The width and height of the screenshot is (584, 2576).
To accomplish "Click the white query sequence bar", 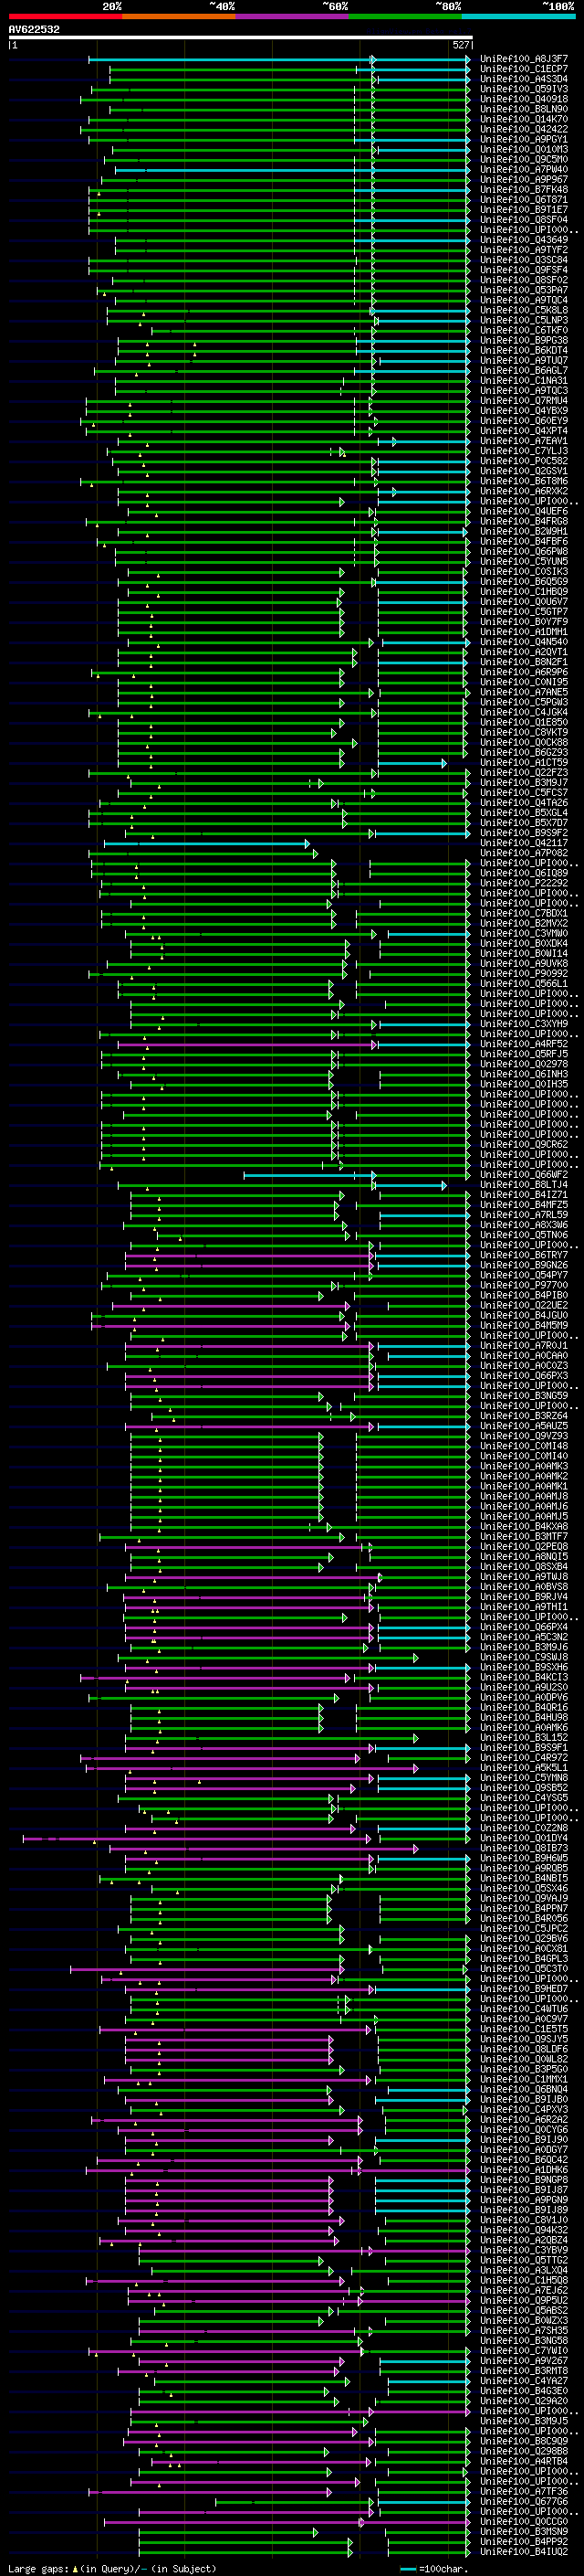I will [241, 37].
